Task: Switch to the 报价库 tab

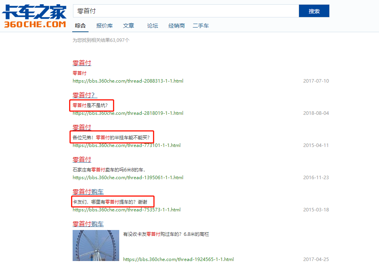Action: pos(104,26)
